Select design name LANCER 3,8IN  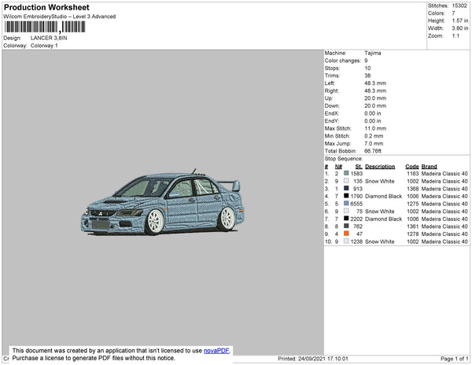coord(49,38)
